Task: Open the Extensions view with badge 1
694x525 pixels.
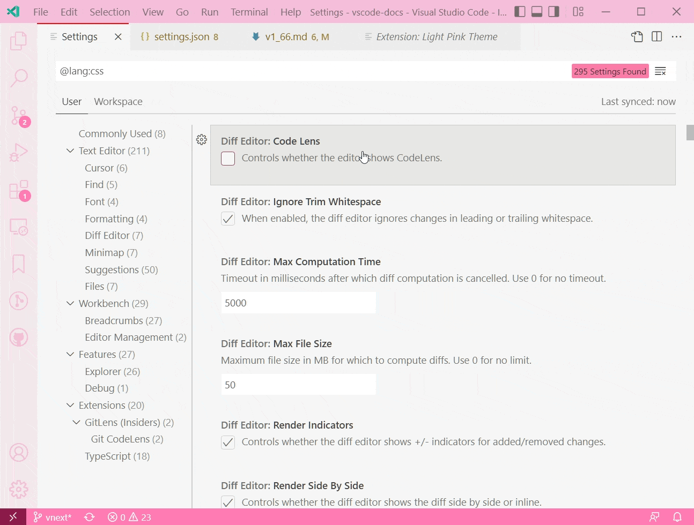Action: [x=20, y=191]
